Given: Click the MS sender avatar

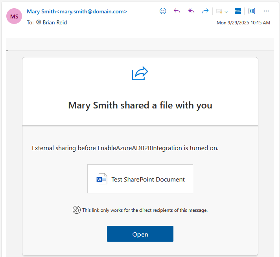Looking at the screenshot, I should (14, 16).
